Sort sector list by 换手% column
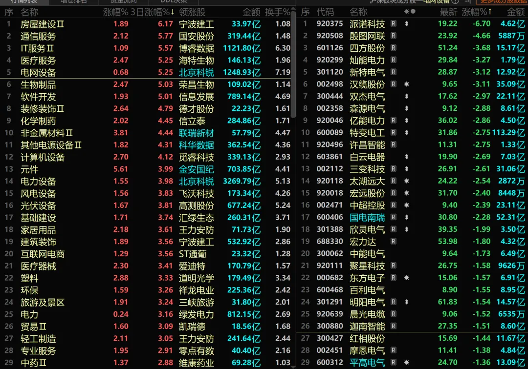528x369 pixels. pos(278,12)
